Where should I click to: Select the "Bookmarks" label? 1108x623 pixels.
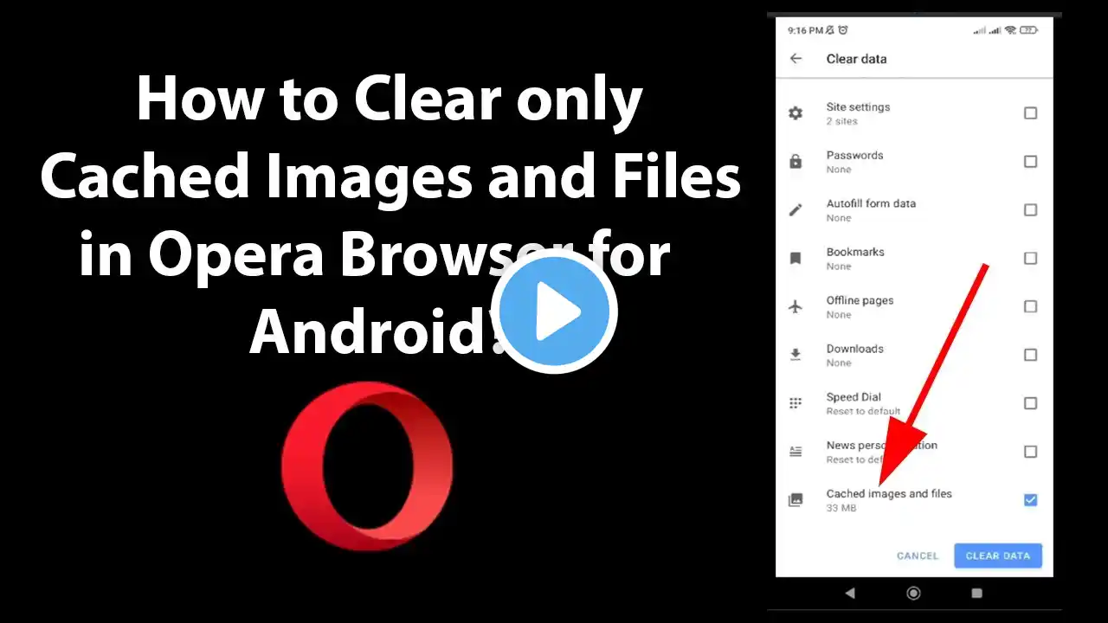(855, 253)
